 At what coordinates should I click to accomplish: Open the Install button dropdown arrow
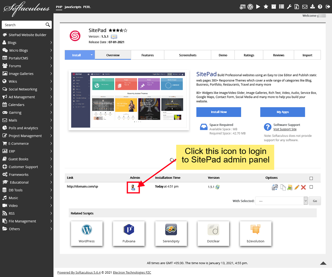pos(92,55)
